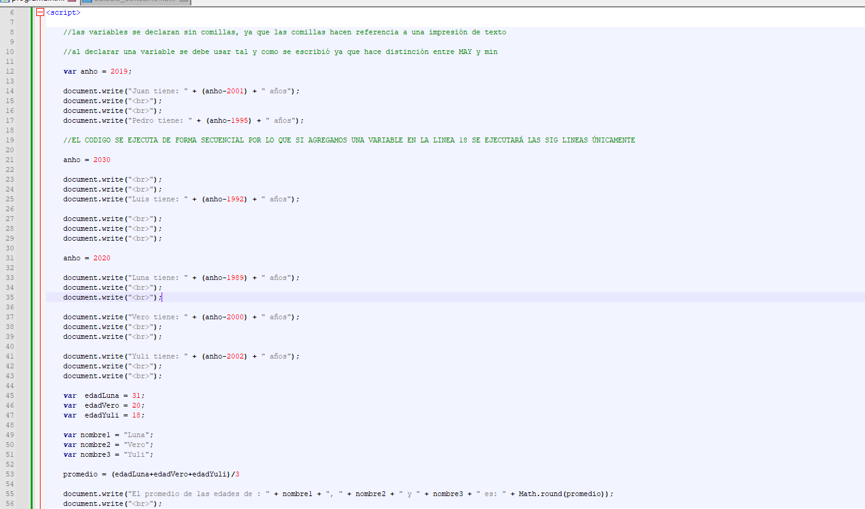Click line number 21 in the margin
The height and width of the screenshot is (509, 865).
(10, 160)
